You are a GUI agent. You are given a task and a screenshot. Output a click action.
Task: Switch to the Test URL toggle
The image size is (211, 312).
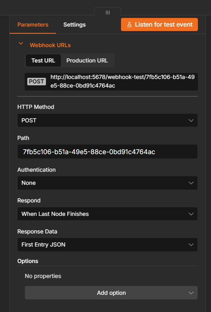pos(43,61)
